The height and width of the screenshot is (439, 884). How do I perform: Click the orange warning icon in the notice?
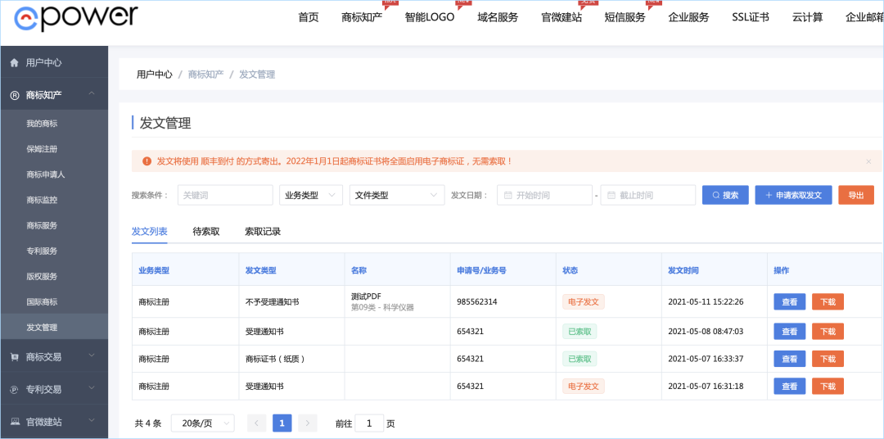coord(147,161)
